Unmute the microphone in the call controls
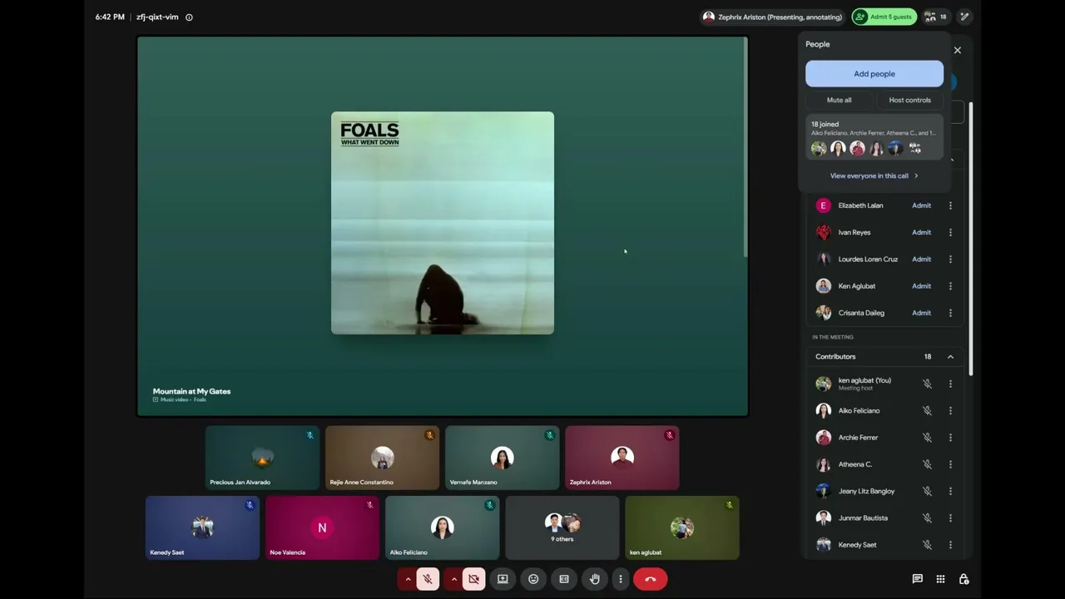The width and height of the screenshot is (1065, 599). click(x=428, y=579)
